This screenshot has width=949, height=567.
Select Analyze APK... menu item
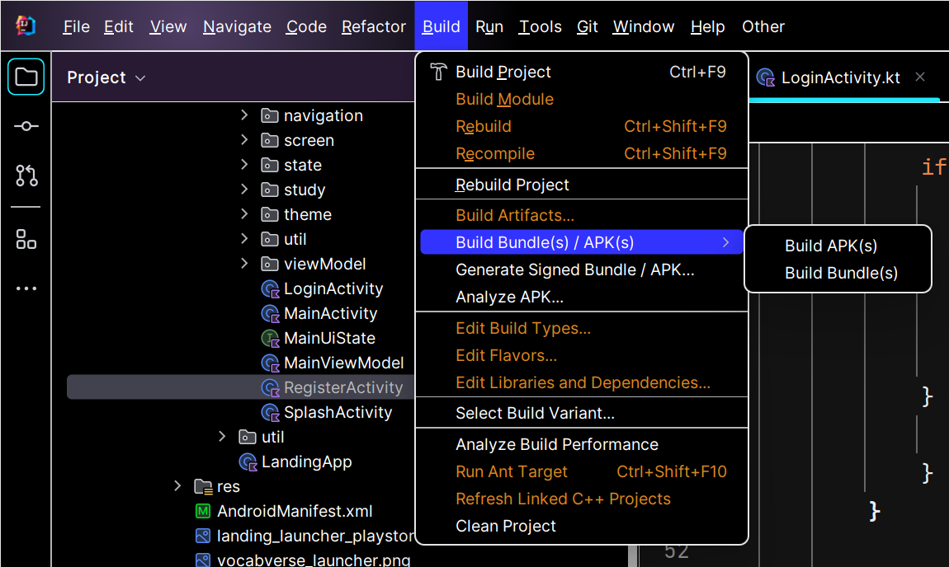pos(582,297)
